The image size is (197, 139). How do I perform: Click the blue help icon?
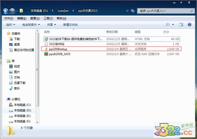(189, 25)
